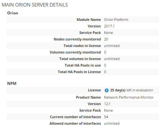Screen dimensions: 159x127
Task: Click 'unlimited' beside Total volumes in license
Action: [112, 59]
